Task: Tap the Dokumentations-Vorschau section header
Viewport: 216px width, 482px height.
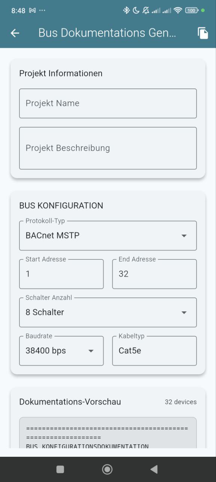Action: (x=70, y=402)
